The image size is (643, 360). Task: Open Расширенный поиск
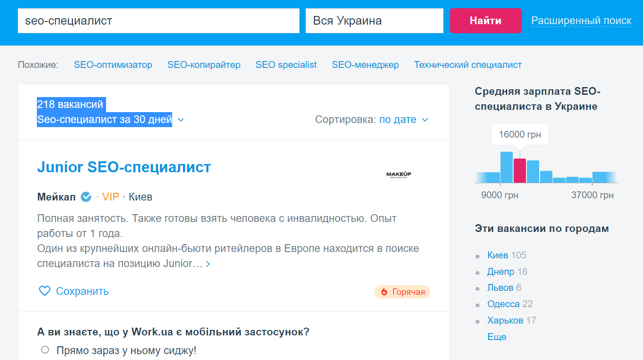tap(581, 21)
